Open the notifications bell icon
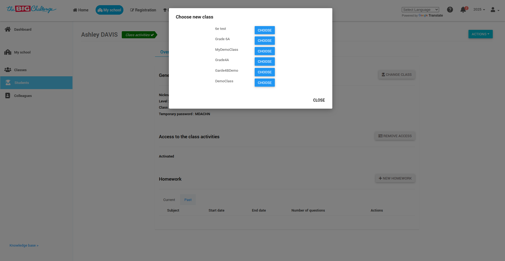Screen dimensions: 505x261 [x=463, y=10]
